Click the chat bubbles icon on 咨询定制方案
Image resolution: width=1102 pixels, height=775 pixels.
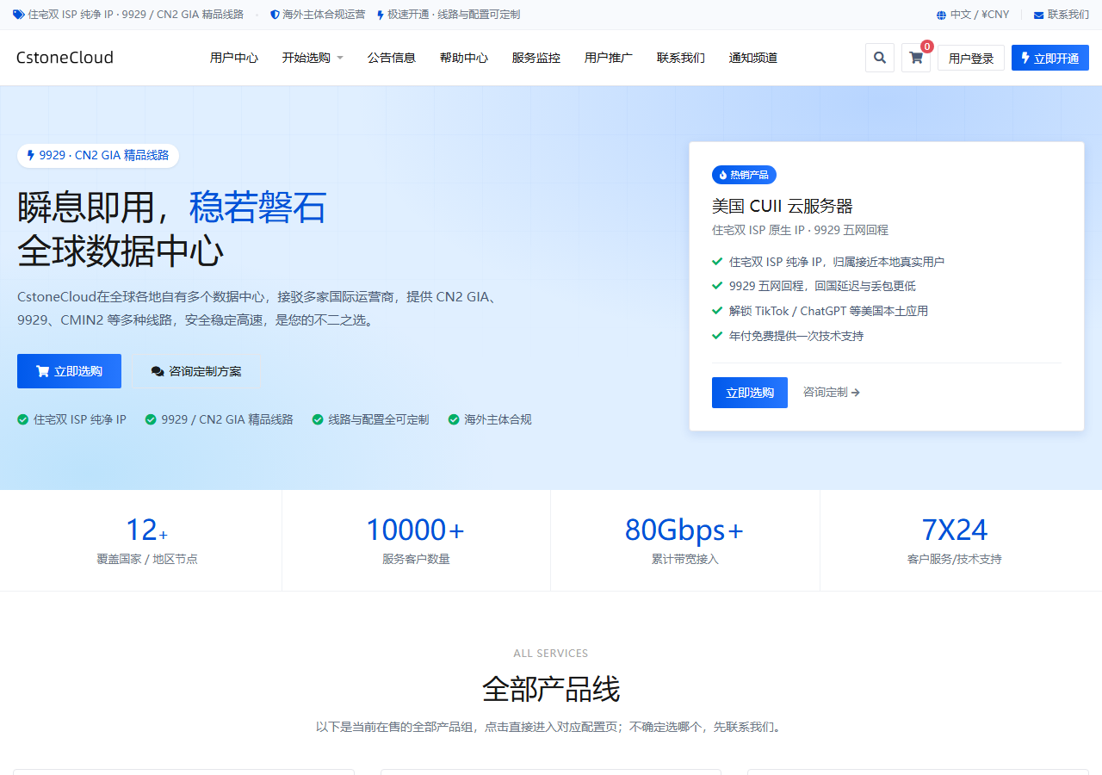(x=158, y=371)
